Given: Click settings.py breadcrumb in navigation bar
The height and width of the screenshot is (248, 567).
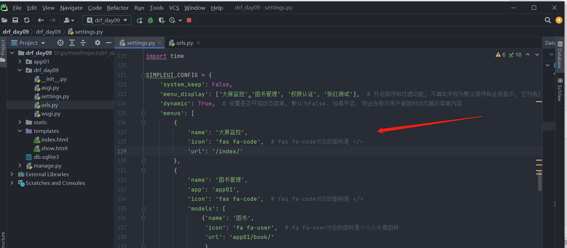Looking at the screenshot, I should (x=85, y=32).
